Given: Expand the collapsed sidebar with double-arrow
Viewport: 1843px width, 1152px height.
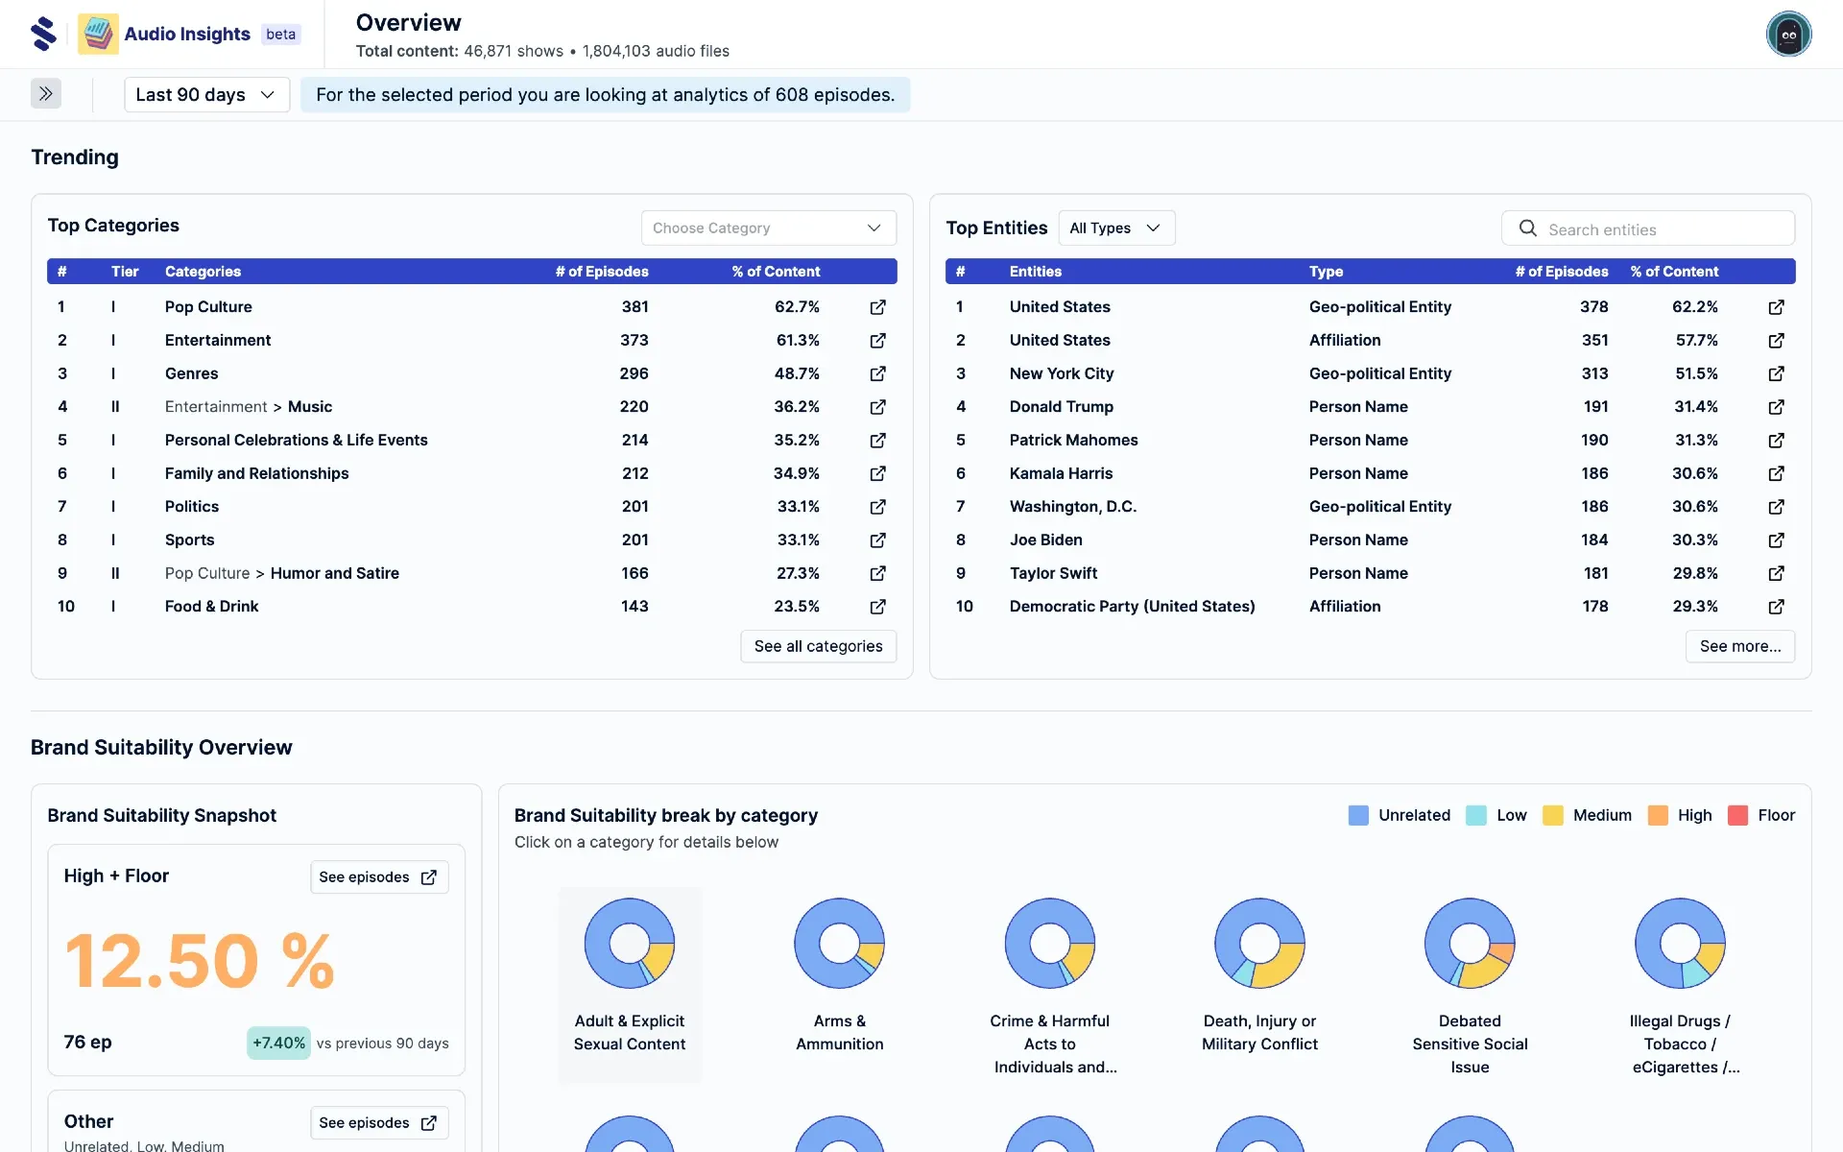Looking at the screenshot, I should tap(45, 93).
